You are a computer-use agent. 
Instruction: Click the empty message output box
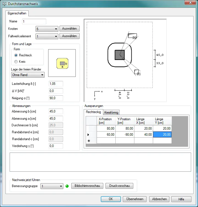click(x=100, y=162)
